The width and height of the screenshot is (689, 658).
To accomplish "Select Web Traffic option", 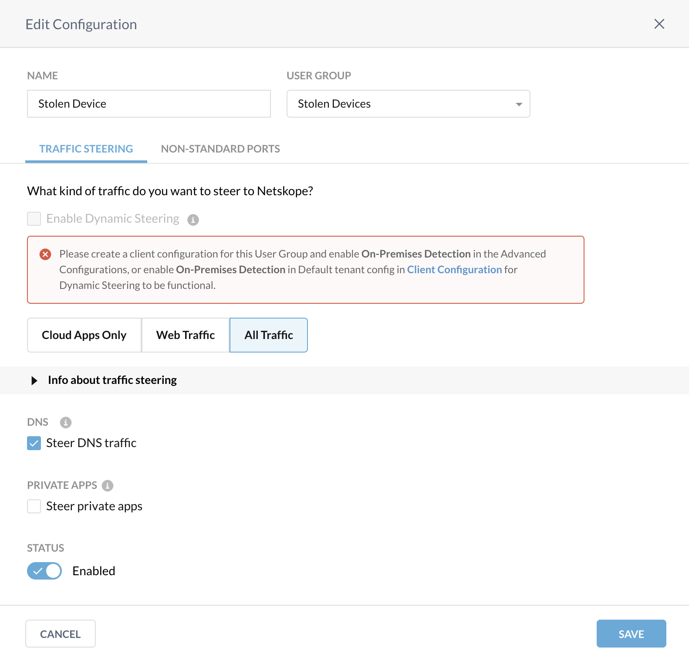I will (186, 335).
